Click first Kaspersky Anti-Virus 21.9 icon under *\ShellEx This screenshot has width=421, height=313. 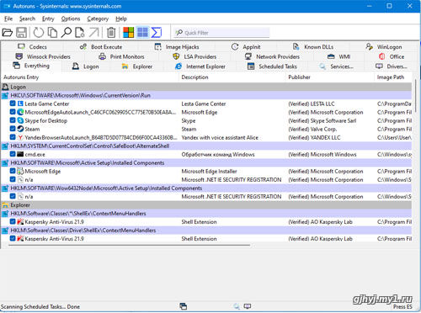20,222
